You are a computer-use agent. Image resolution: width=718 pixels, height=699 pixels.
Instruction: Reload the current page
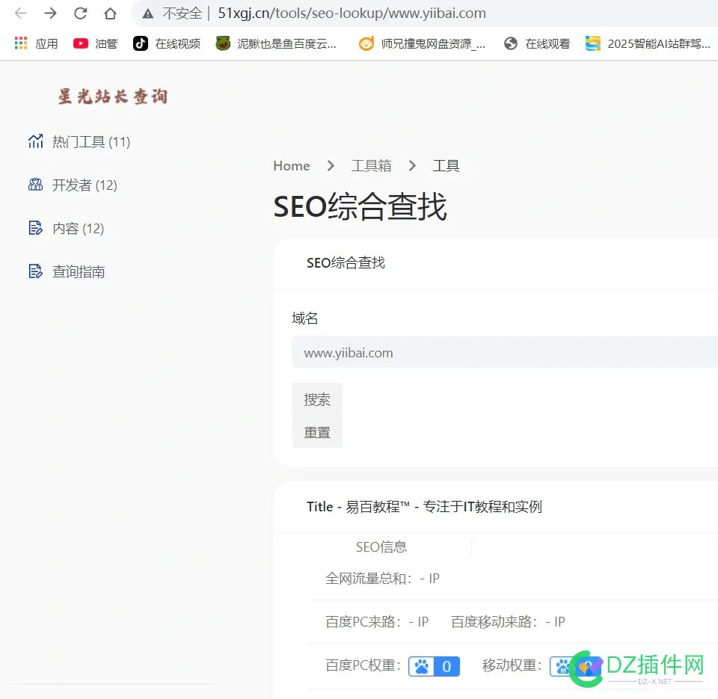click(80, 13)
